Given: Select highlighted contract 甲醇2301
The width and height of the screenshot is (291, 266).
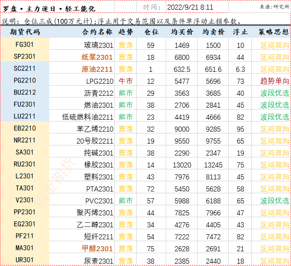Looking at the screenshot, I should (97, 249).
